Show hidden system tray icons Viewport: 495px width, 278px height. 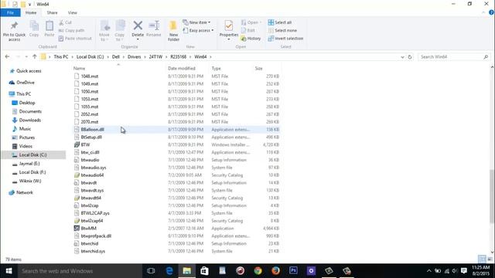click(428, 271)
